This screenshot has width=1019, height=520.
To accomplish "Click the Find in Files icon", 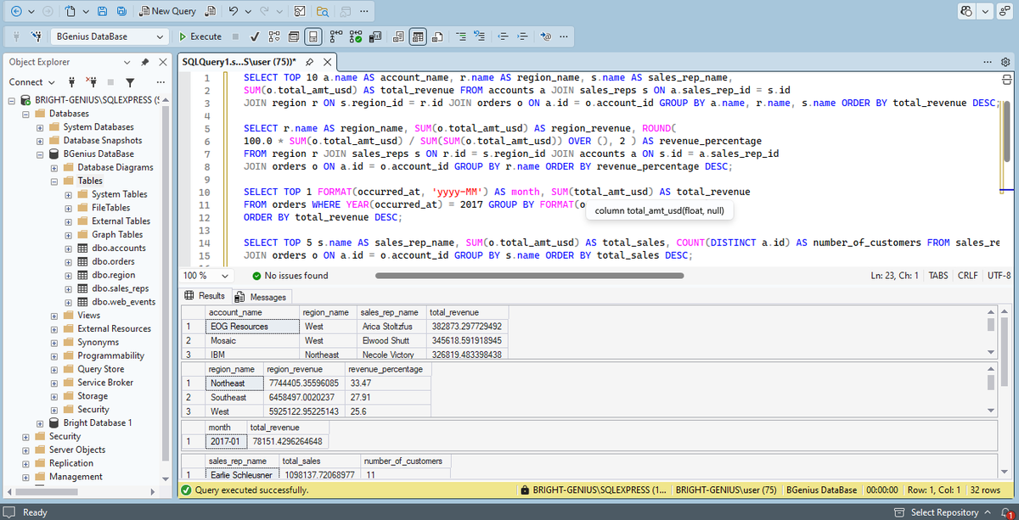I will [x=323, y=11].
